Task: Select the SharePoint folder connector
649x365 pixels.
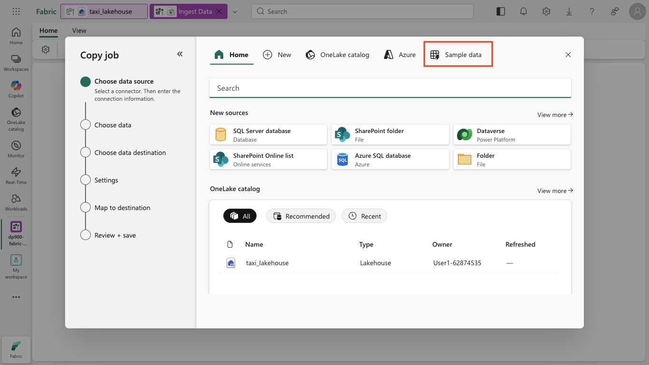Action: (x=390, y=134)
